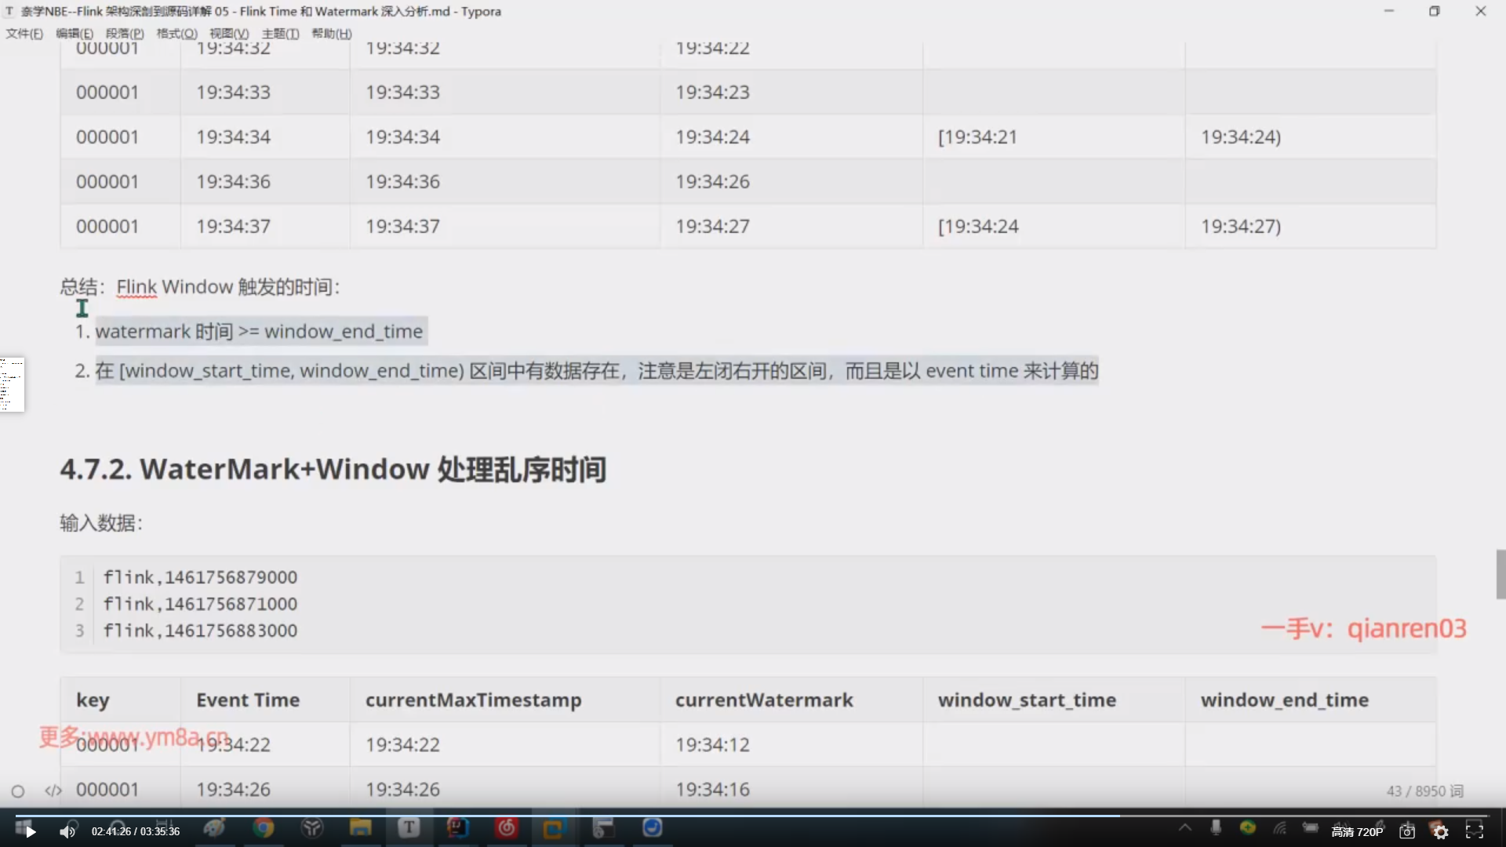Change the 高清 720P quality setting
Image resolution: width=1506 pixels, height=847 pixels.
1357,832
